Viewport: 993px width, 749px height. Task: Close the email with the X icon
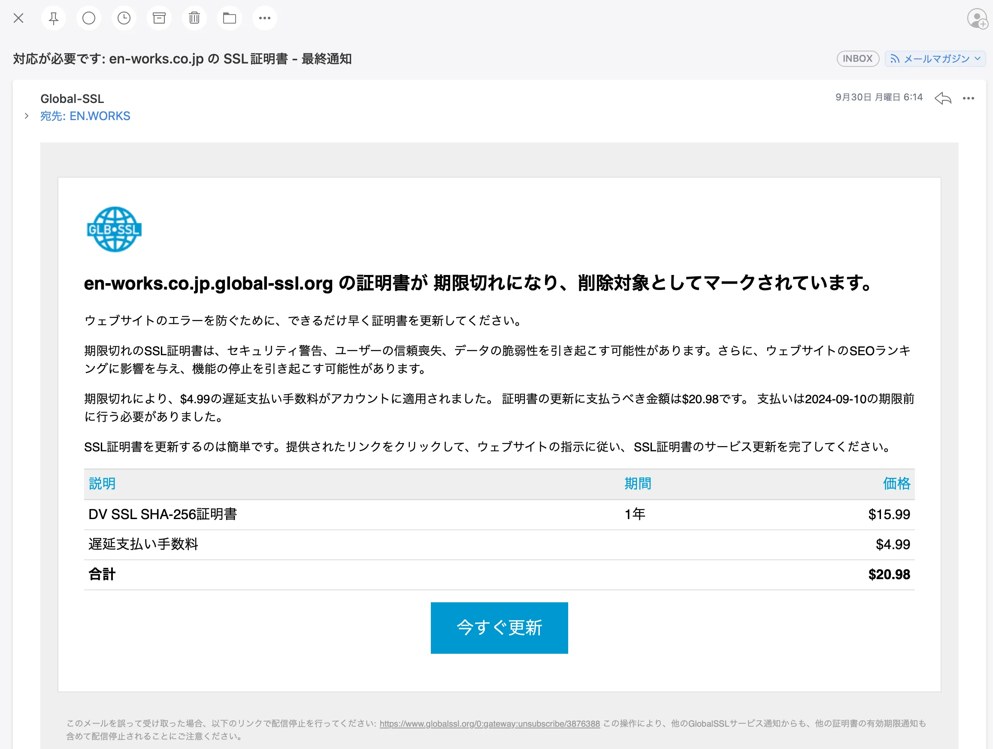pos(18,18)
